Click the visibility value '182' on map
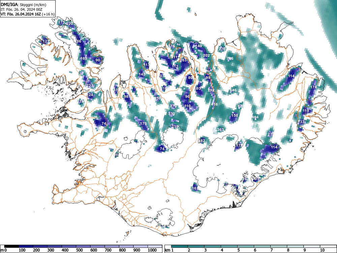This screenshot has height=253, width=337. 202,141
